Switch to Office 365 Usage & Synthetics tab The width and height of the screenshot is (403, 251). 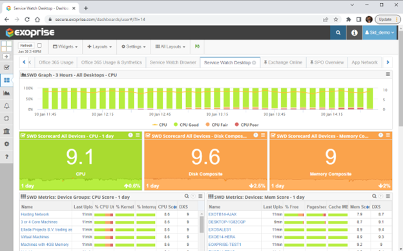click(111, 62)
